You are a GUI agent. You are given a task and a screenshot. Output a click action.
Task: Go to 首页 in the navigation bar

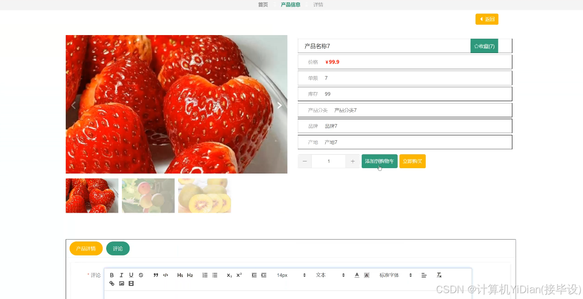pyautogui.click(x=263, y=4)
